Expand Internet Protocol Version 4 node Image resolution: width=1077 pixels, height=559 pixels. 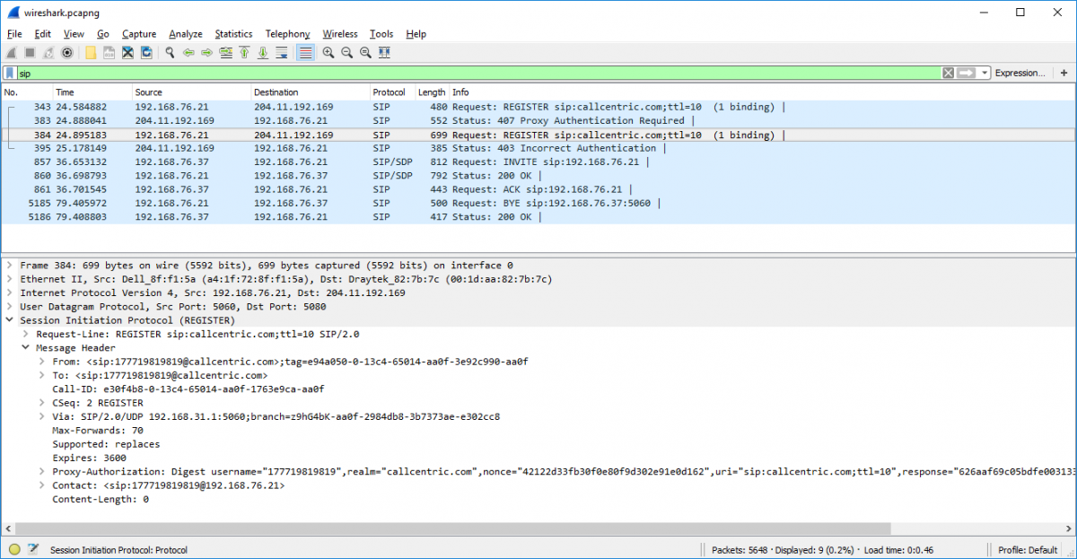click(11, 293)
